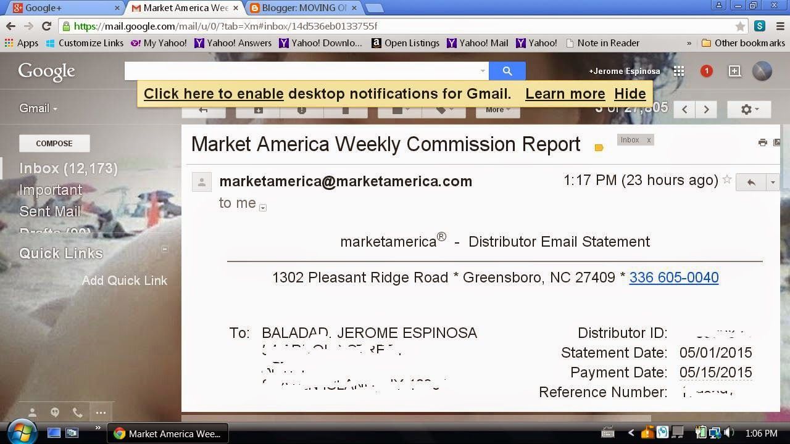This screenshot has height=444, width=790.
Task: Click the sidebar three-dots more icon
Action: [101, 413]
